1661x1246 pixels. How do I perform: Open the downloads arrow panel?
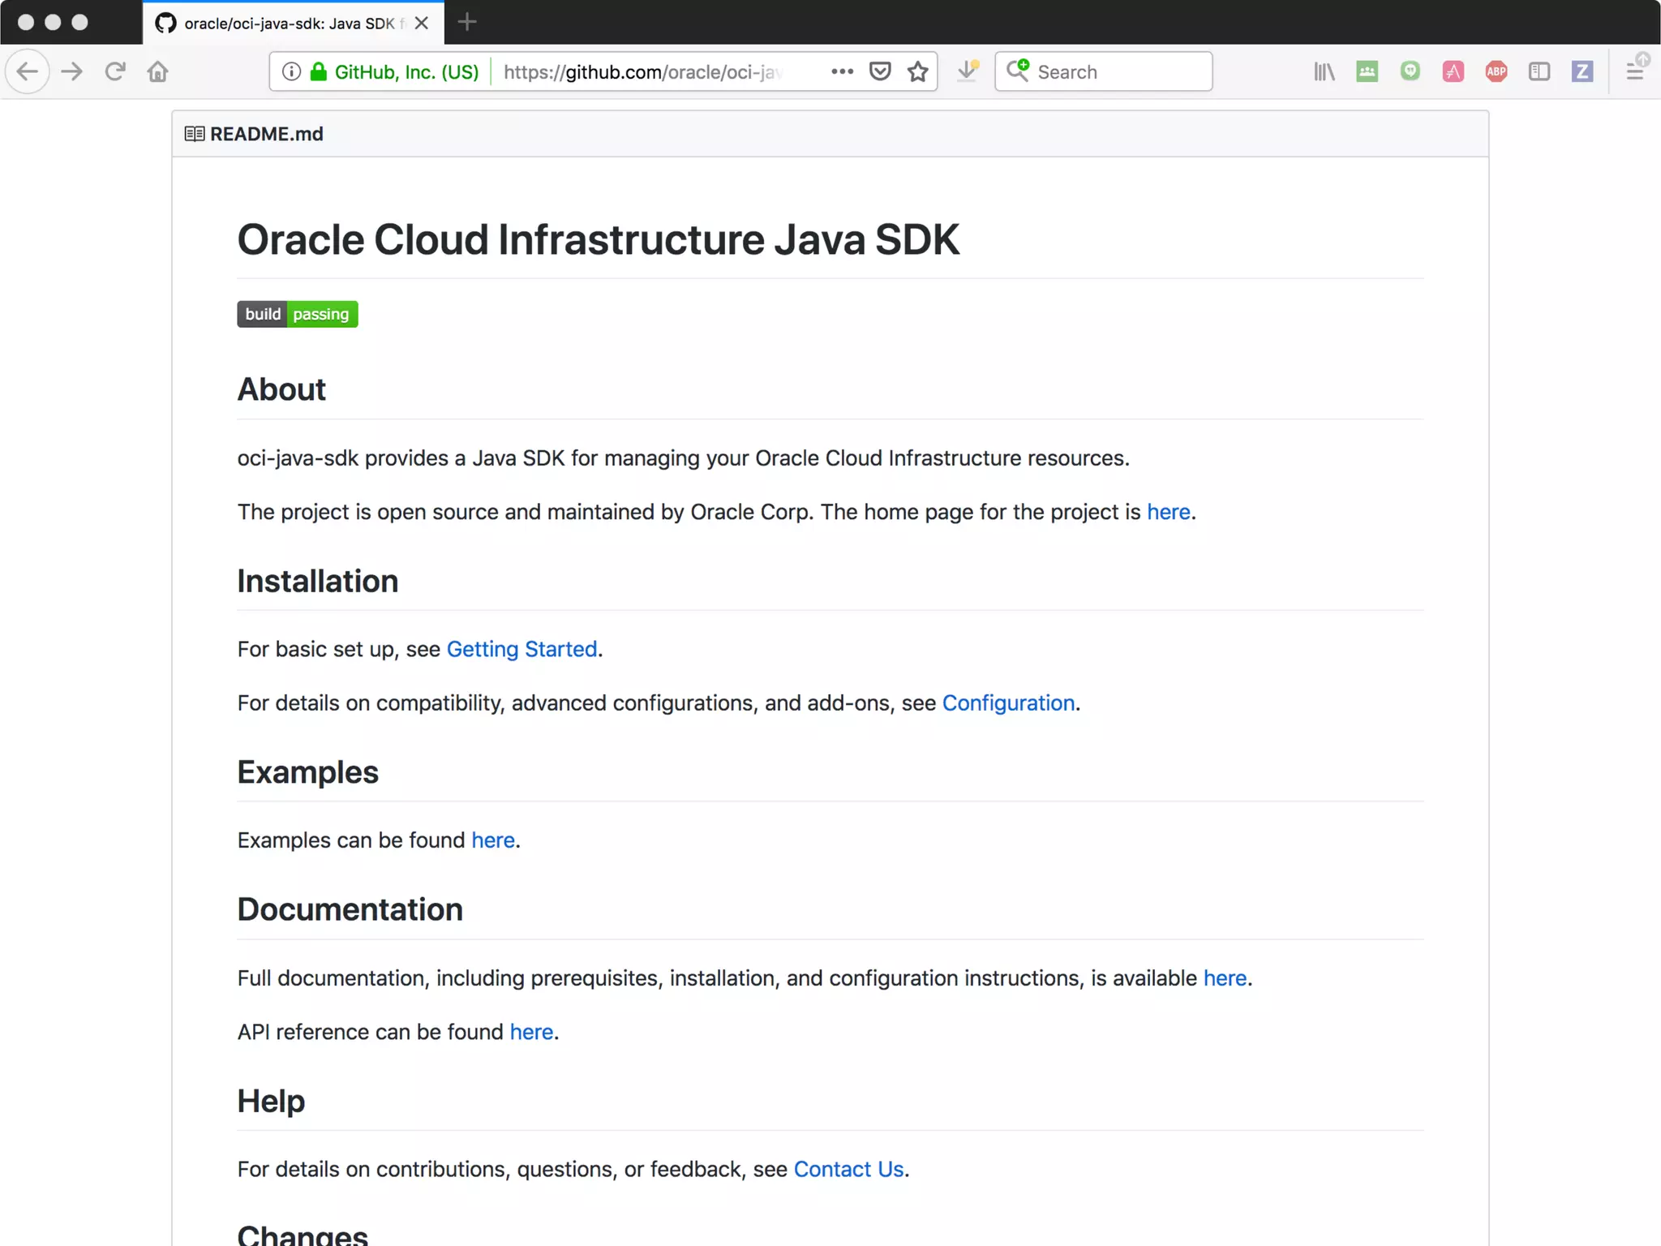(x=967, y=71)
